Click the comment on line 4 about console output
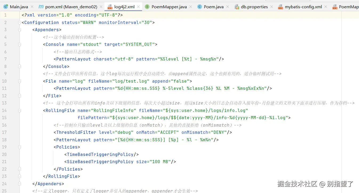Viewport: 359px width, 193px height. [x=74, y=37]
